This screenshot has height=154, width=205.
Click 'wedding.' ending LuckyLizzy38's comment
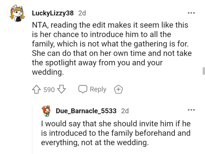[48, 72]
